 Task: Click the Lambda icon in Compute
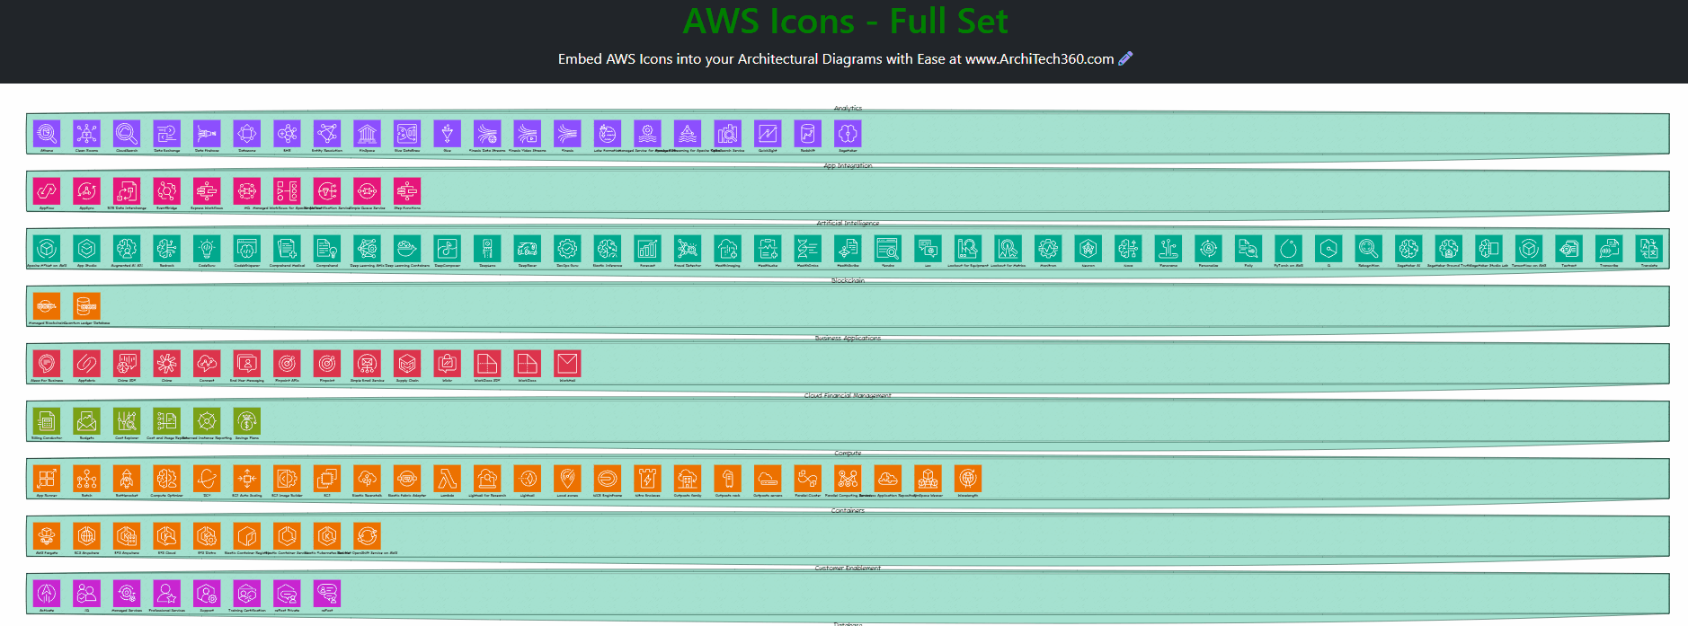tap(447, 479)
